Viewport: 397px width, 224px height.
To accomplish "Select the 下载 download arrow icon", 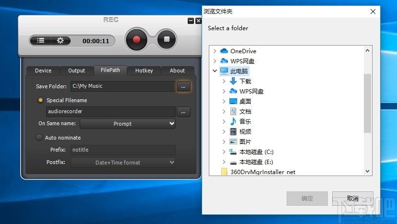I will (x=233, y=81).
